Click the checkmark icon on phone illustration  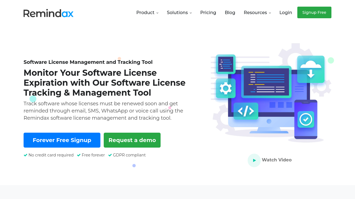(x=306, y=119)
